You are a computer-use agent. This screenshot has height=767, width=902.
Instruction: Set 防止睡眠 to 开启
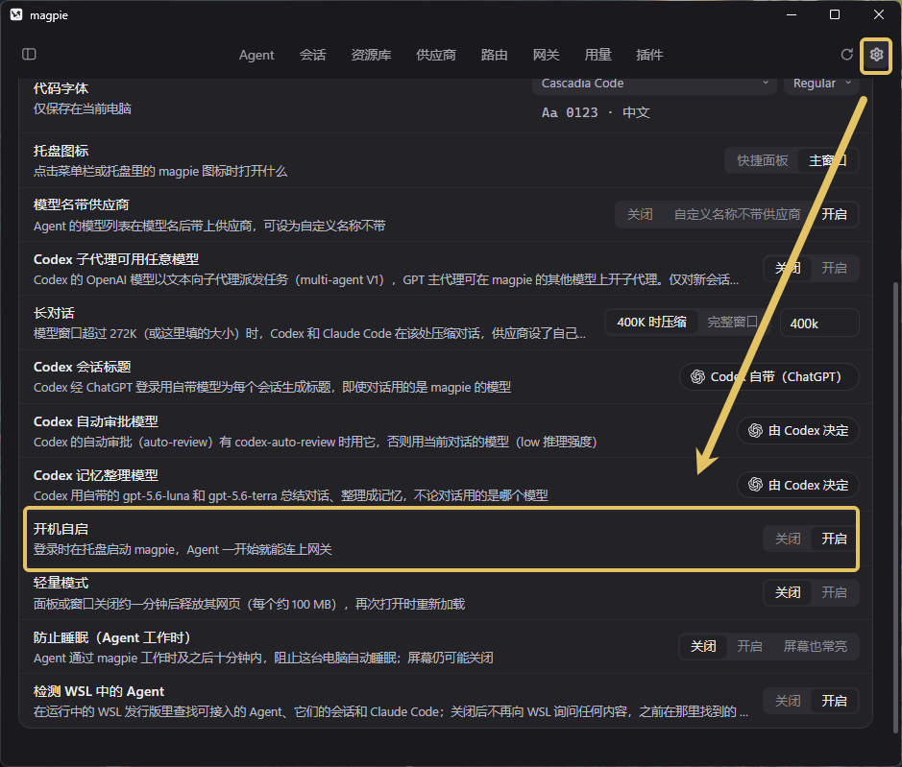(749, 647)
